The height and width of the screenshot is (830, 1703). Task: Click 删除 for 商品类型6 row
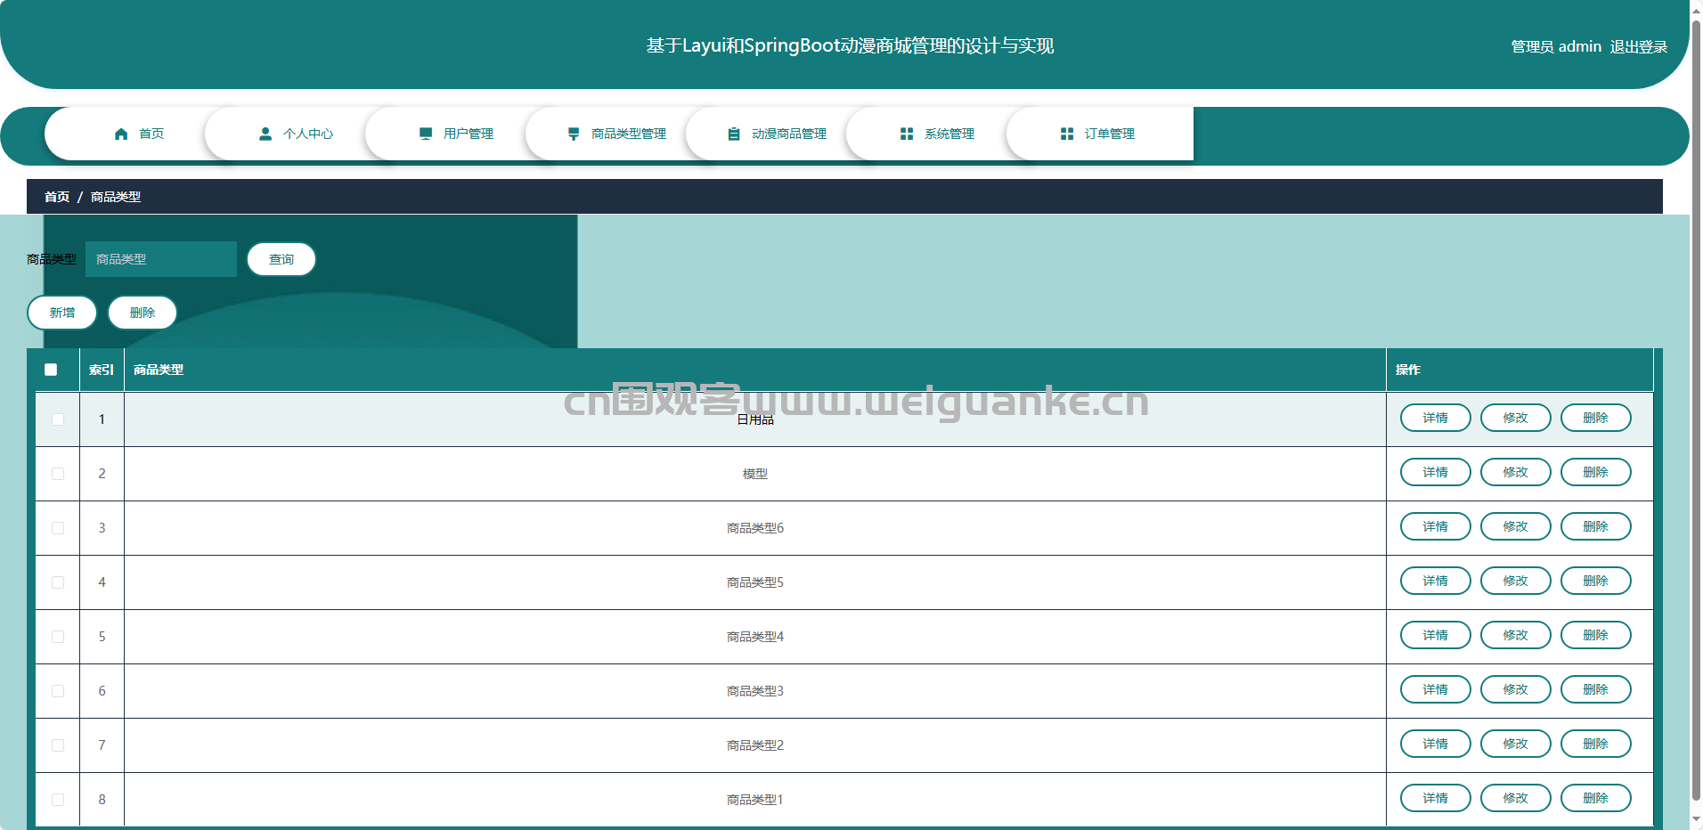(1596, 526)
